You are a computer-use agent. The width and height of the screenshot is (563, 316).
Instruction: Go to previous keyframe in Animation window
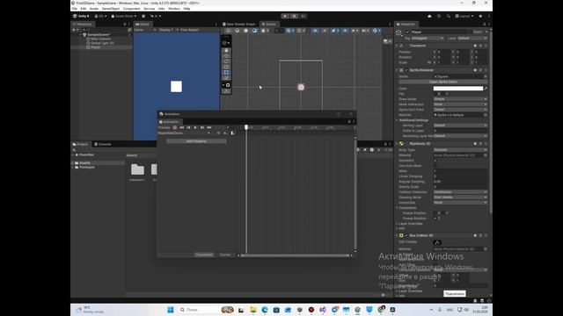188,127
